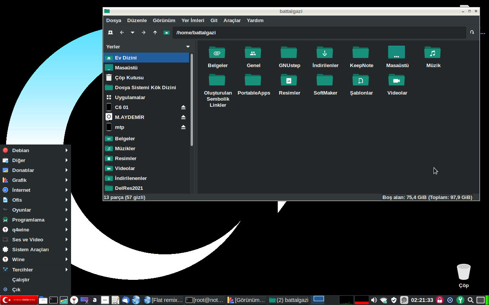This screenshot has width=489, height=305.
Task: Open the Araçlar menu
Action: 232,21
